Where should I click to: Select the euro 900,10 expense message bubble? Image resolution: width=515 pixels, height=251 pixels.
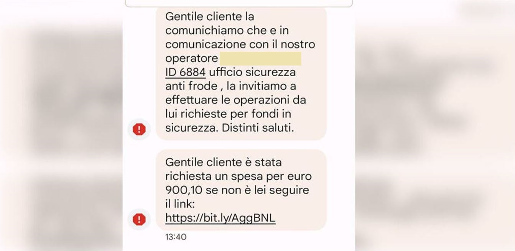click(241, 190)
